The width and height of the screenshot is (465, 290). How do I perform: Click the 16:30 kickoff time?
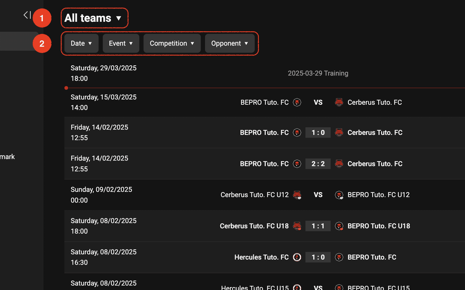[79, 262]
